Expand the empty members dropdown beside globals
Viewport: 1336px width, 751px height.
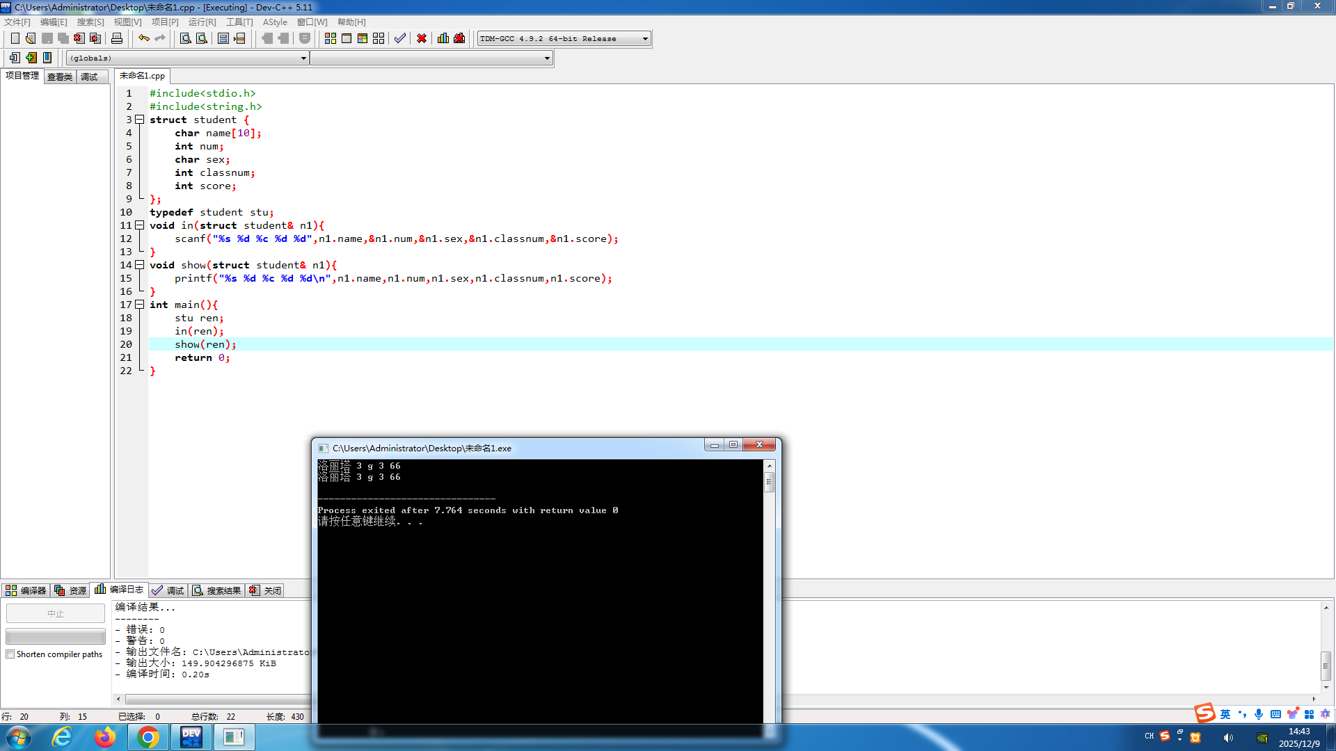[547, 58]
